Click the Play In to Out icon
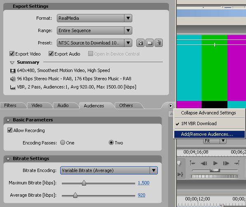Image resolution: width=246 pixels, height=207 pixels. tap(180, 174)
